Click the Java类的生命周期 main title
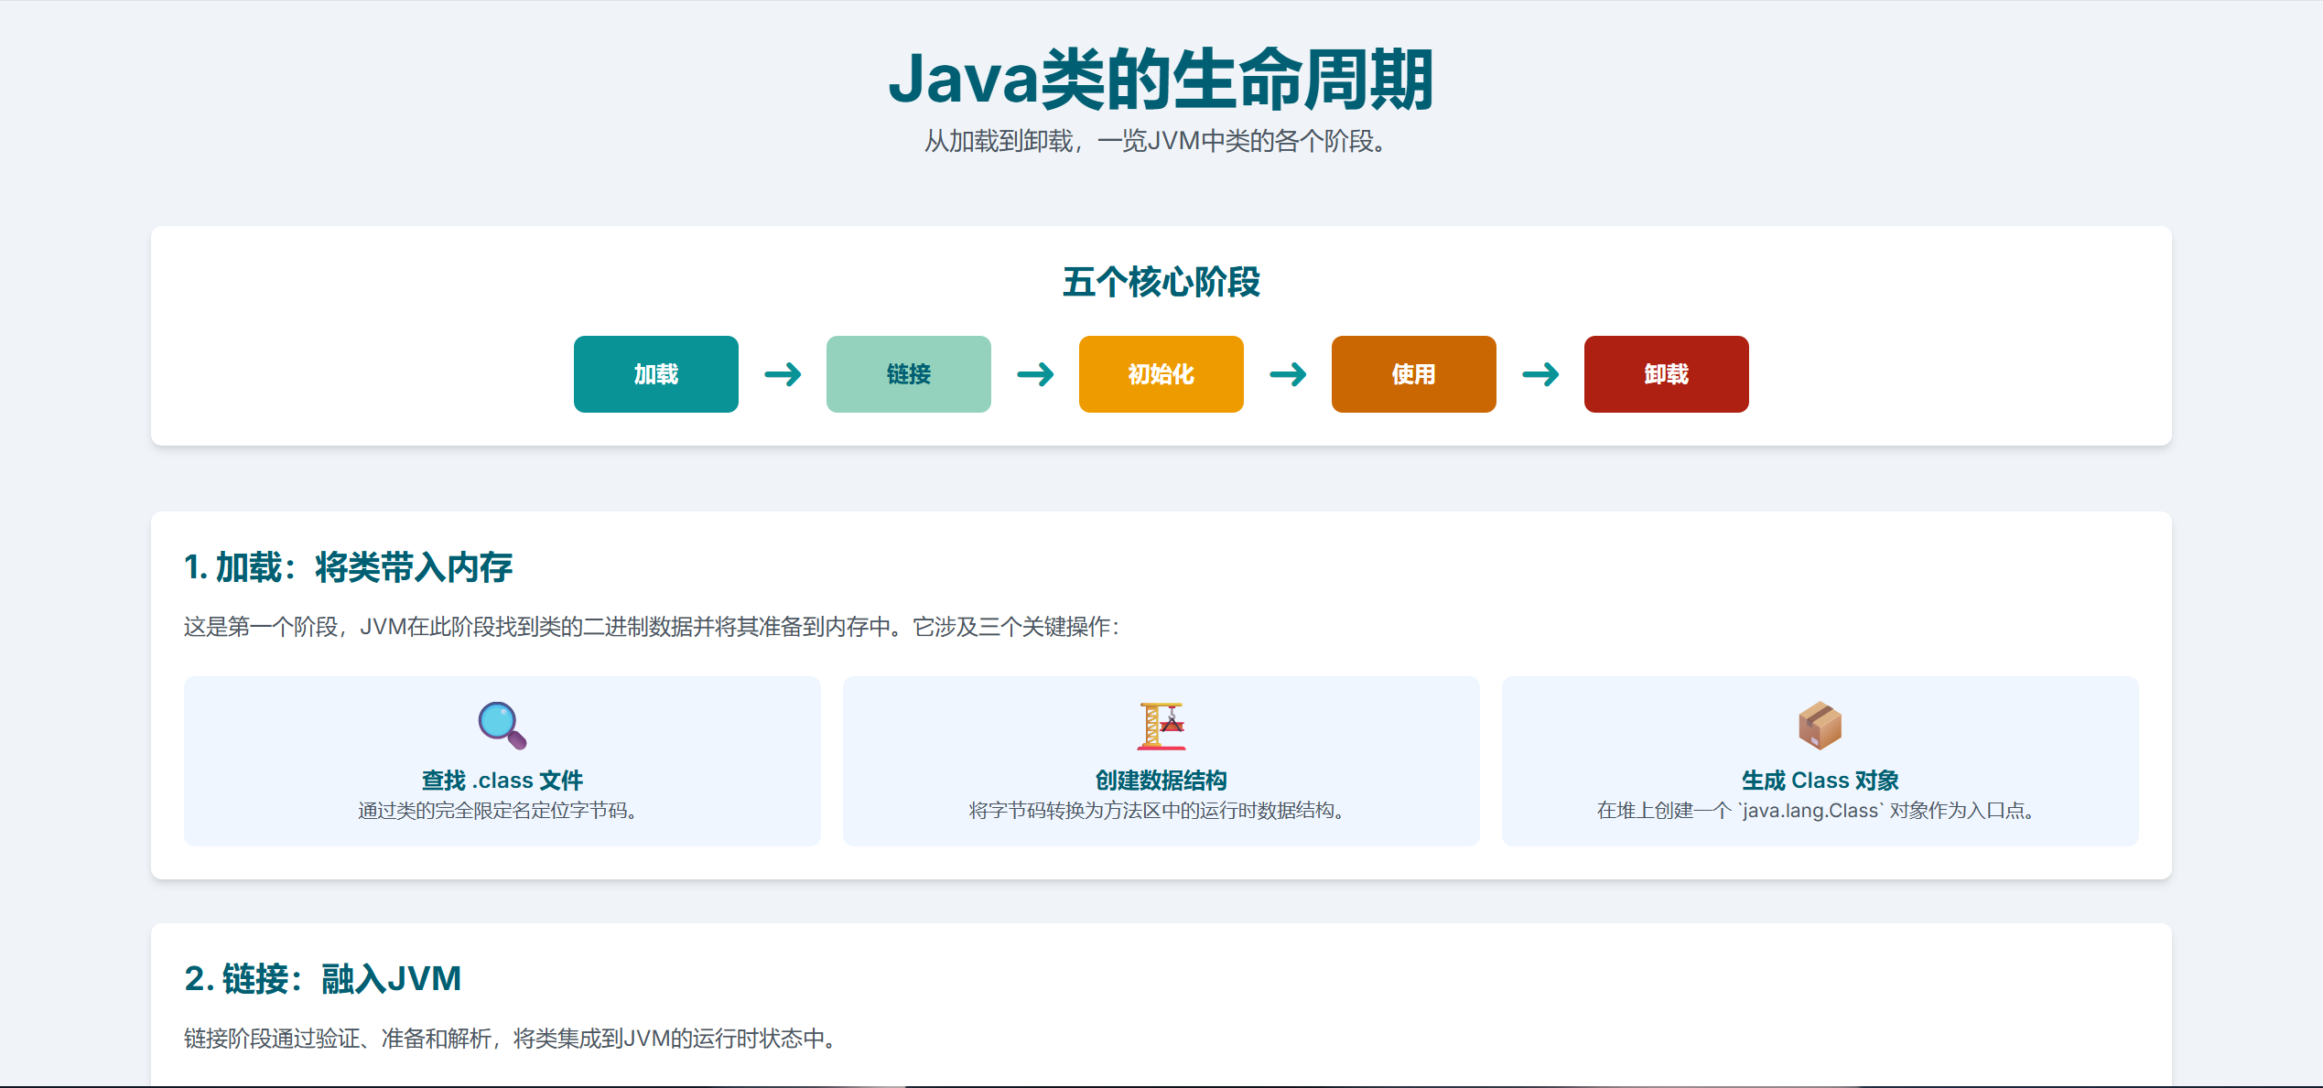 coord(1161,81)
